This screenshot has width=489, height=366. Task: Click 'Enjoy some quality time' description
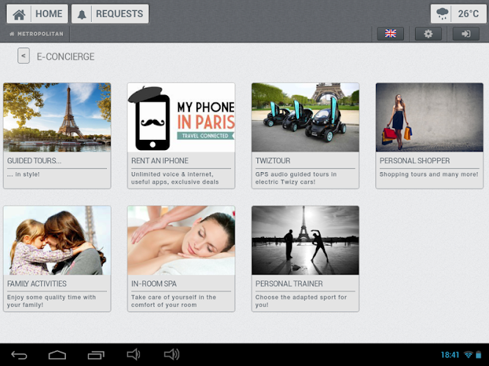51,301
